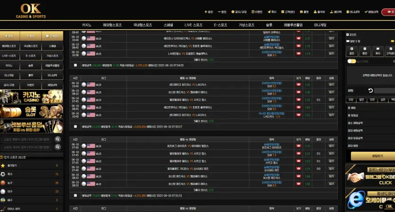Select the 일만 quick amount button
Screen dimensions: 395x212
(x=361, y=100)
